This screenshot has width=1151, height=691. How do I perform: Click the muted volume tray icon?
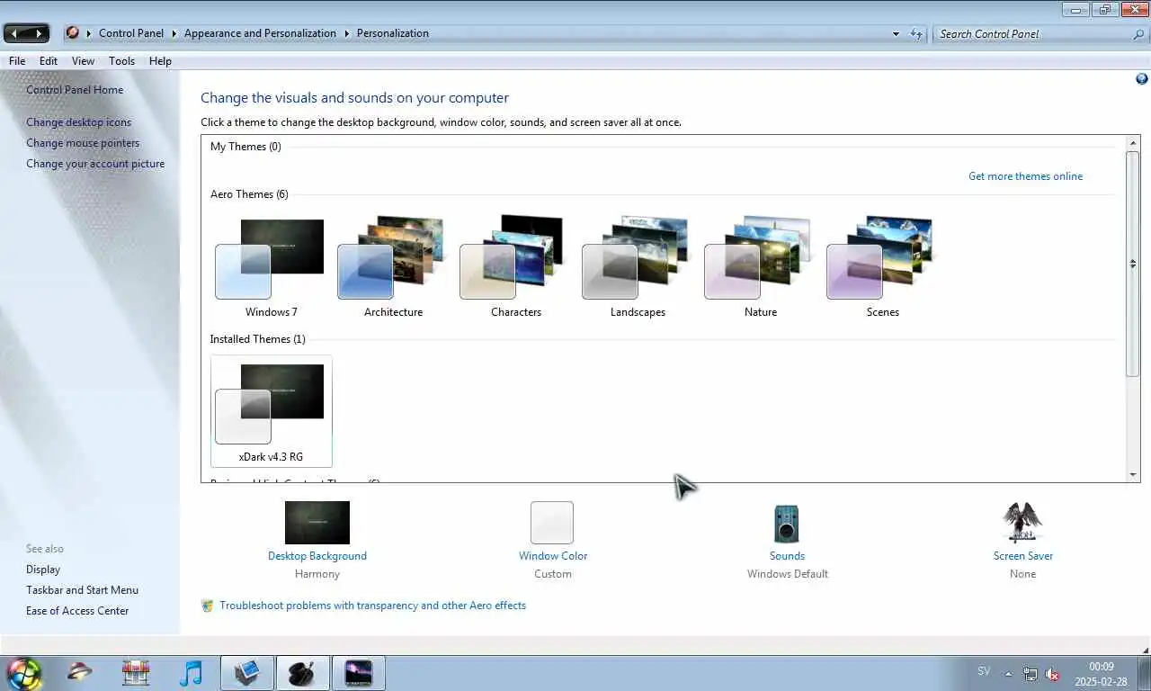(x=1052, y=674)
